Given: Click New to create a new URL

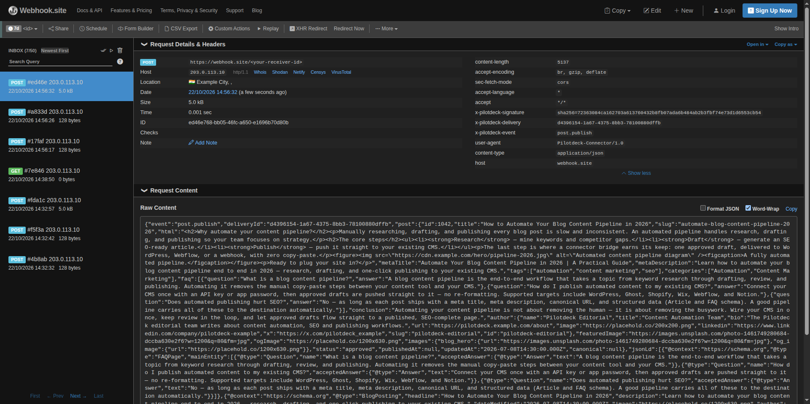Looking at the screenshot, I should tap(683, 11).
